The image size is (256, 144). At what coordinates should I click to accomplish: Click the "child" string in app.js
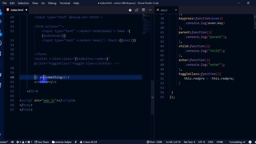214,51
